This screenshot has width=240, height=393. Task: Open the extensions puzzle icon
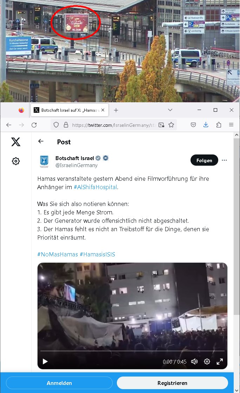tap(219, 125)
